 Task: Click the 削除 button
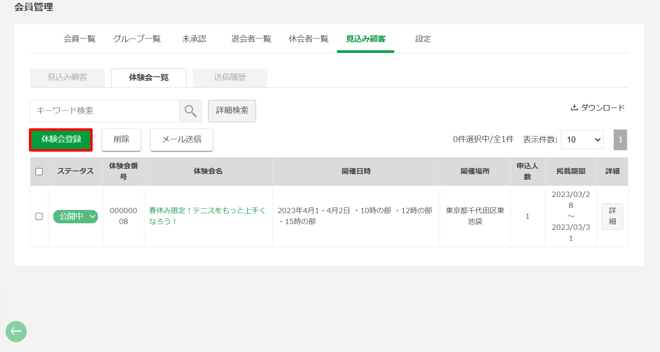(121, 140)
